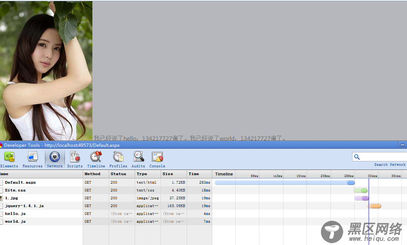Click the 1.jpg image thumbnail icon
The width and height of the screenshot is (407, 245).
click(1, 198)
